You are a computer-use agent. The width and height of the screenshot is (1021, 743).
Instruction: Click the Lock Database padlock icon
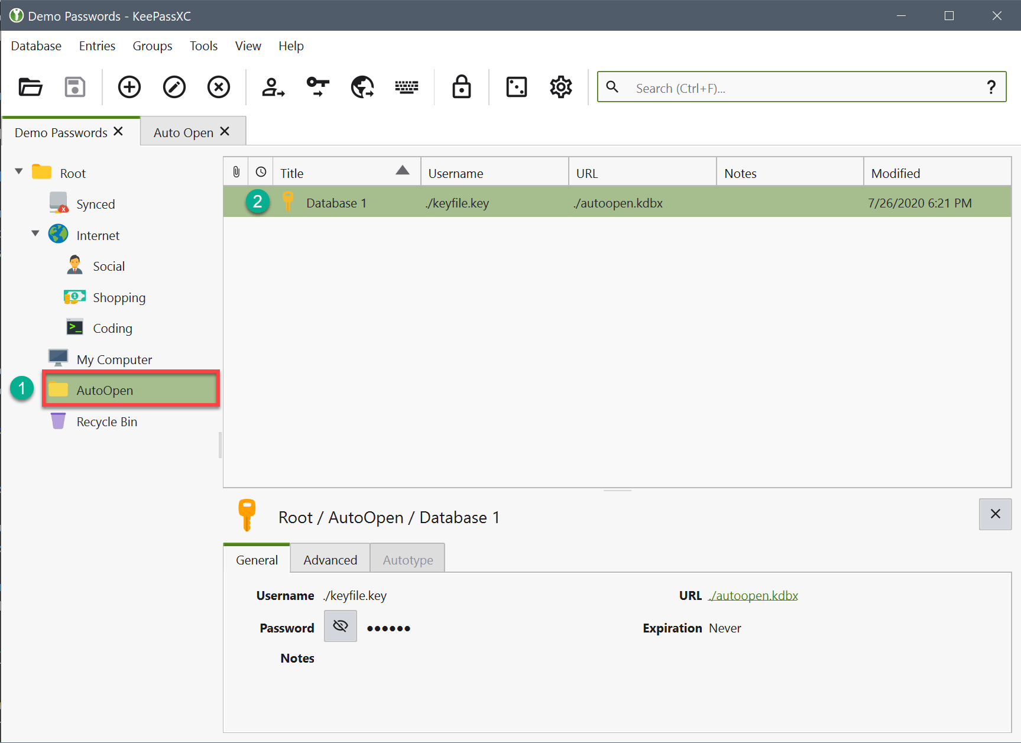[x=461, y=87]
